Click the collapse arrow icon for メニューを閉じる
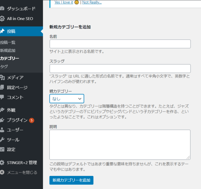 (x=2, y=172)
